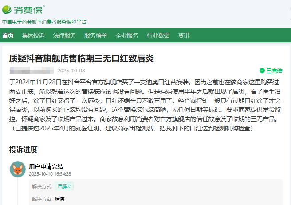
Task: Open the 法律服务 section
Action: click(64, 35)
